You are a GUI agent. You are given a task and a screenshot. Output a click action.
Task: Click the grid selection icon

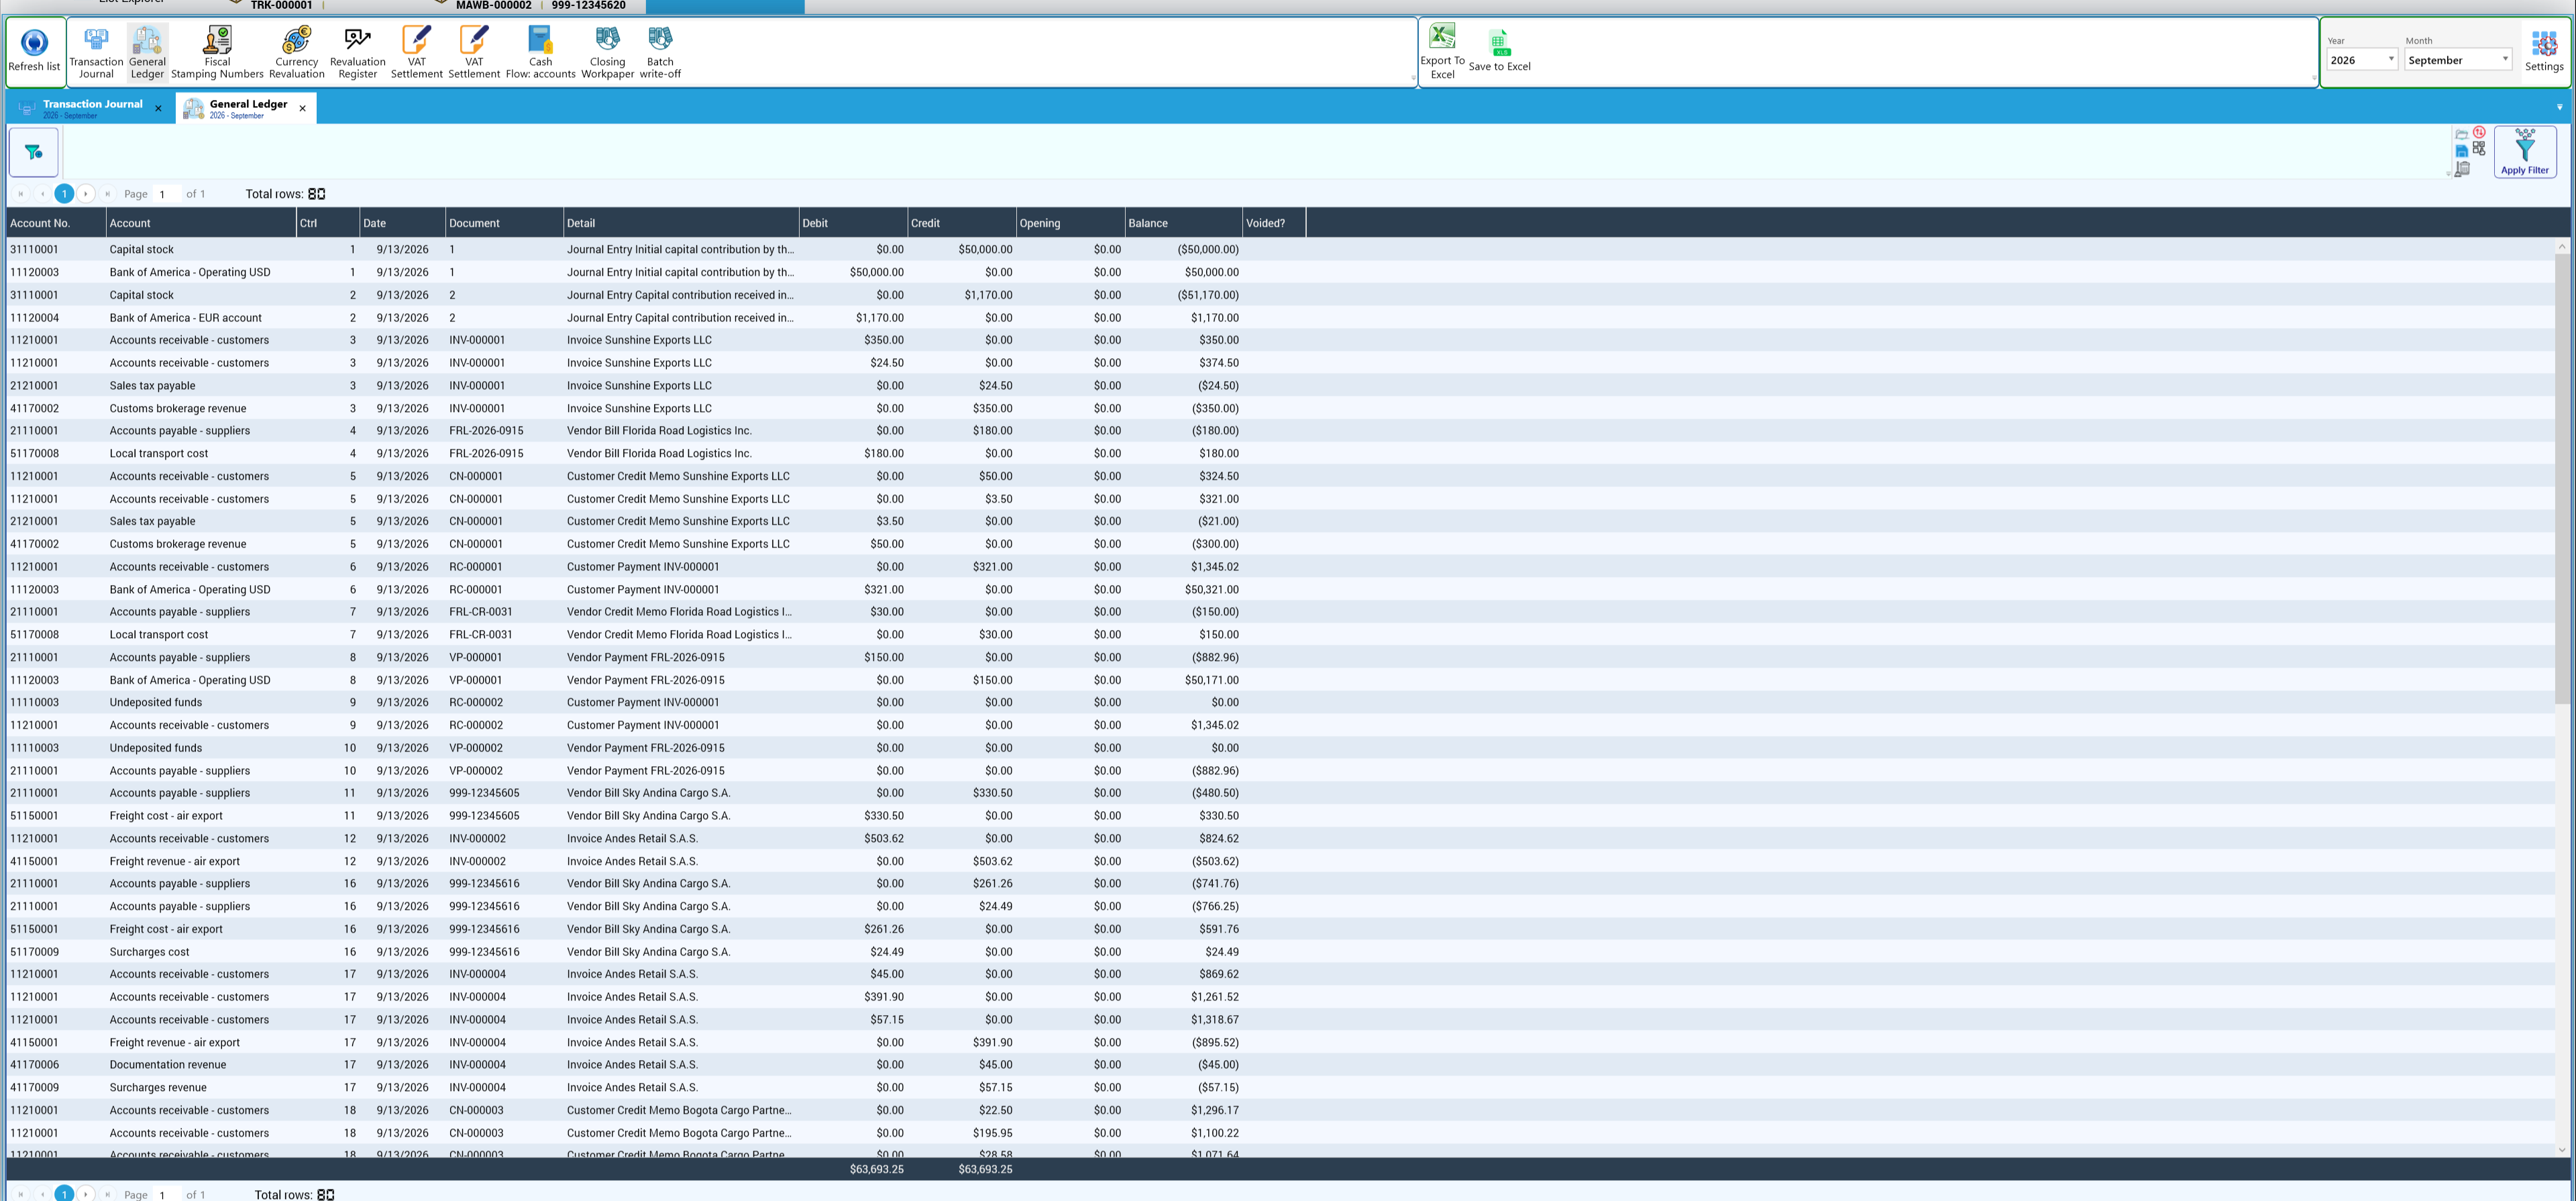point(2479,148)
